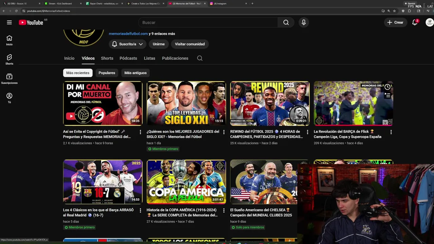Close the Memorias del Fútbol YouTube tab
The width and height of the screenshot is (434, 244).
pos(205,3)
